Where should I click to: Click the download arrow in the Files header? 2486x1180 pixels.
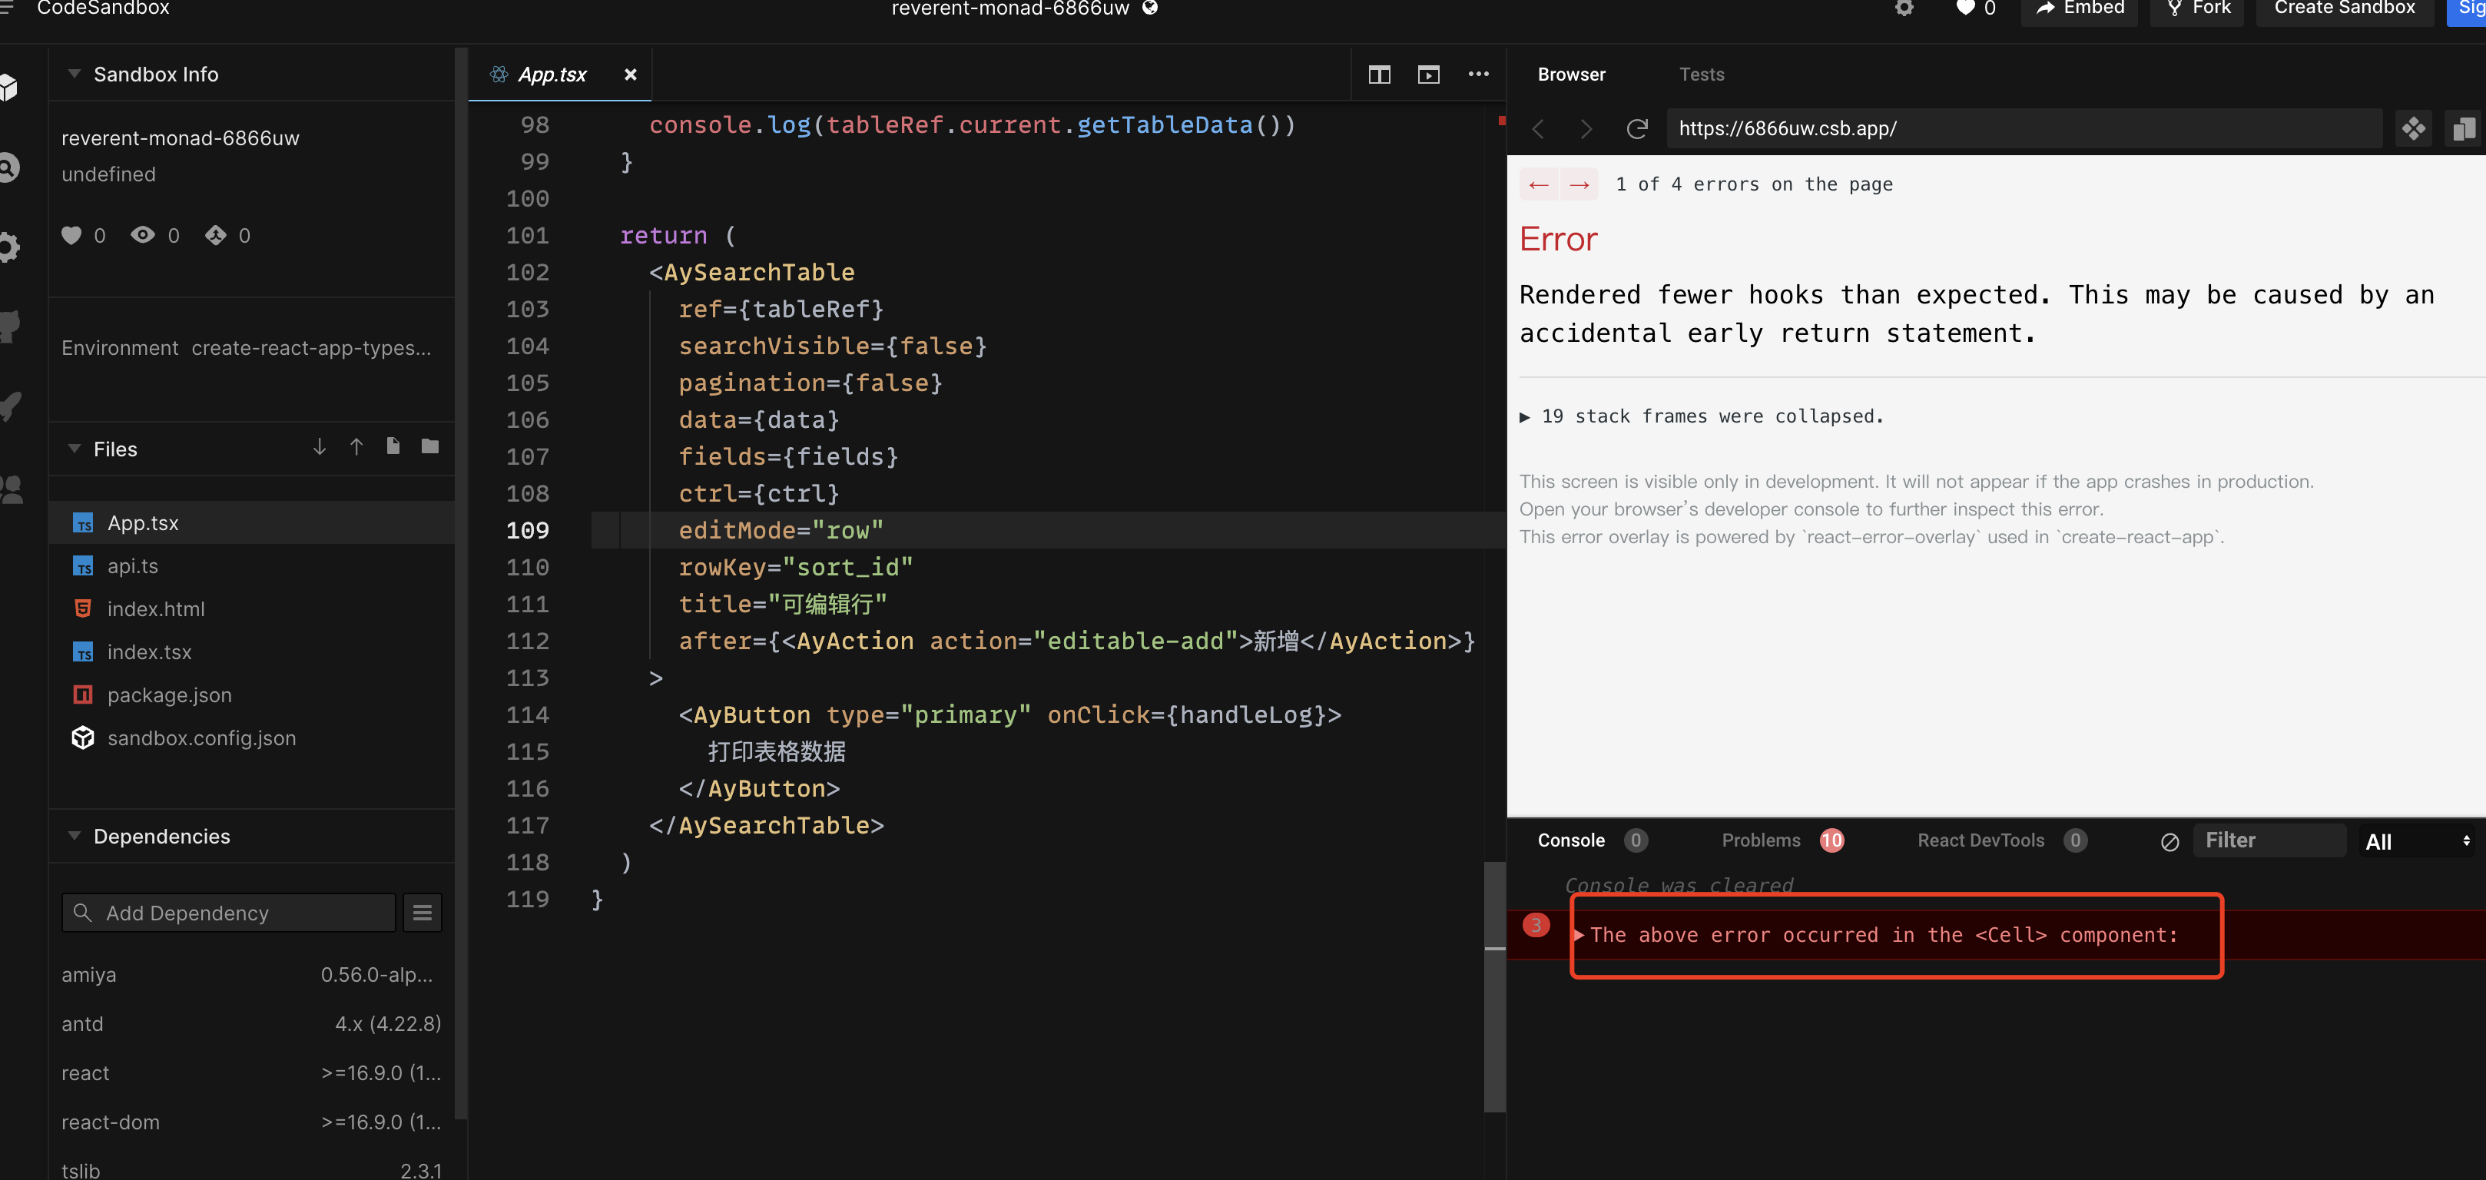tap(320, 446)
